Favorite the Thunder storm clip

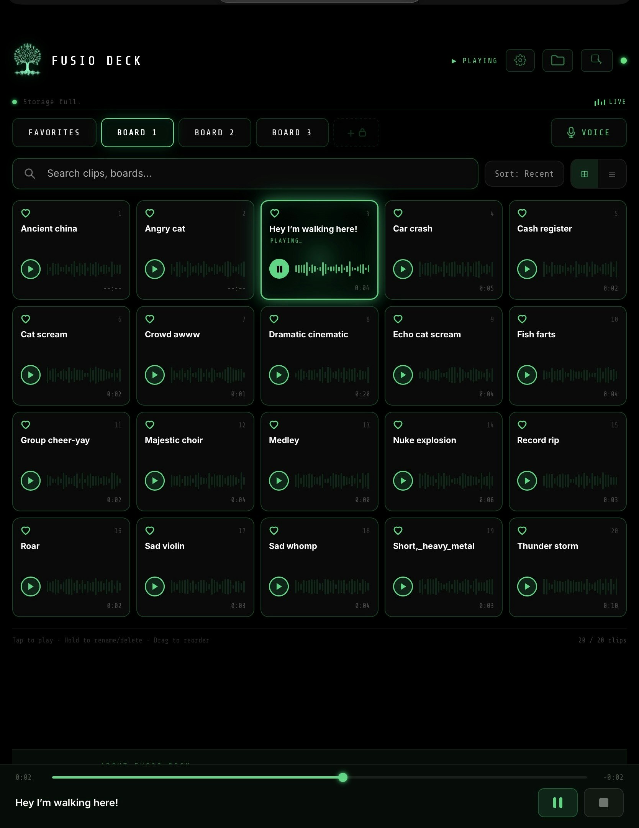tap(522, 531)
